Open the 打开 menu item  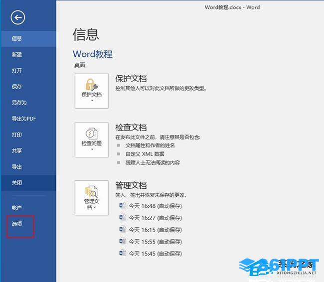tap(28, 71)
